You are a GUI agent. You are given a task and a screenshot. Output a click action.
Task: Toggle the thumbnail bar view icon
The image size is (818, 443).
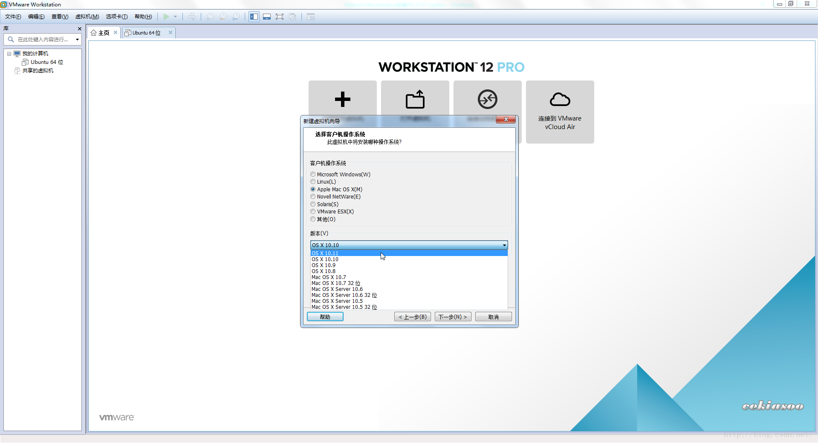[267, 17]
